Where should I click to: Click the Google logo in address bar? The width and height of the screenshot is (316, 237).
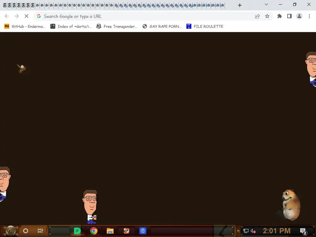click(39, 16)
